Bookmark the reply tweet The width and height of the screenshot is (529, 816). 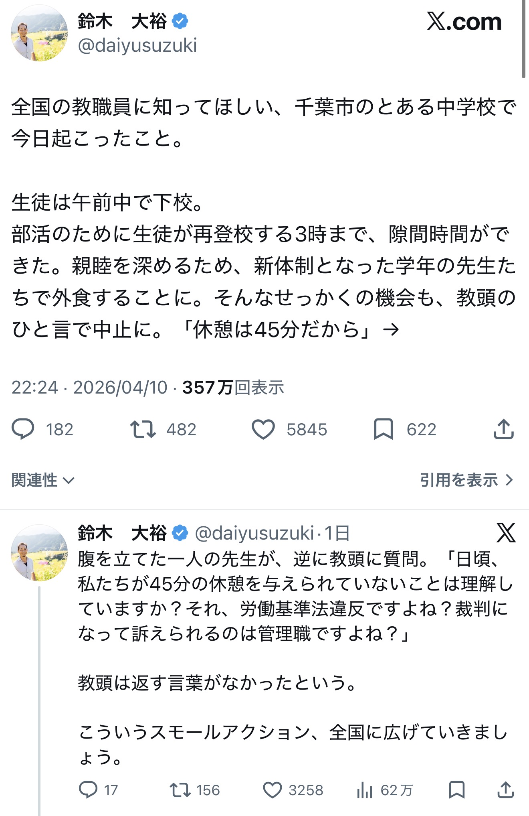(456, 790)
